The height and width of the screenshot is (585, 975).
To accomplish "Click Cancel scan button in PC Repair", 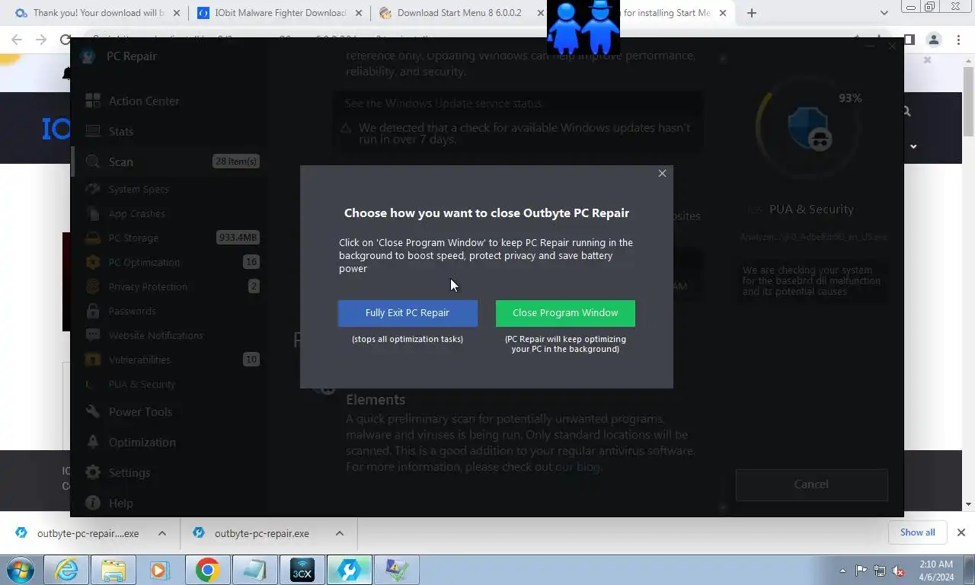I will point(811,484).
